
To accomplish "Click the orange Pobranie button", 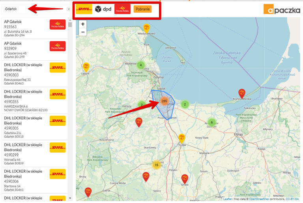I will pyautogui.click(x=142, y=9).
